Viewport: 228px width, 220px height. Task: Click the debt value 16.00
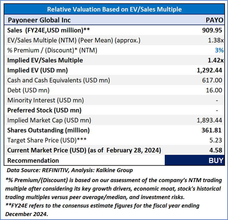click(x=214, y=90)
